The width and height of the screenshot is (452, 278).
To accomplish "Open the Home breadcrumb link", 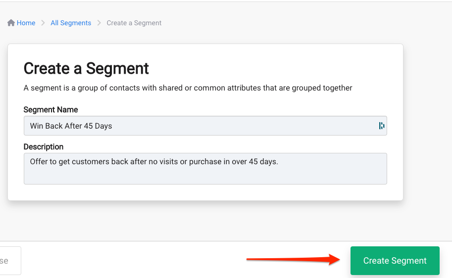I will pos(26,23).
